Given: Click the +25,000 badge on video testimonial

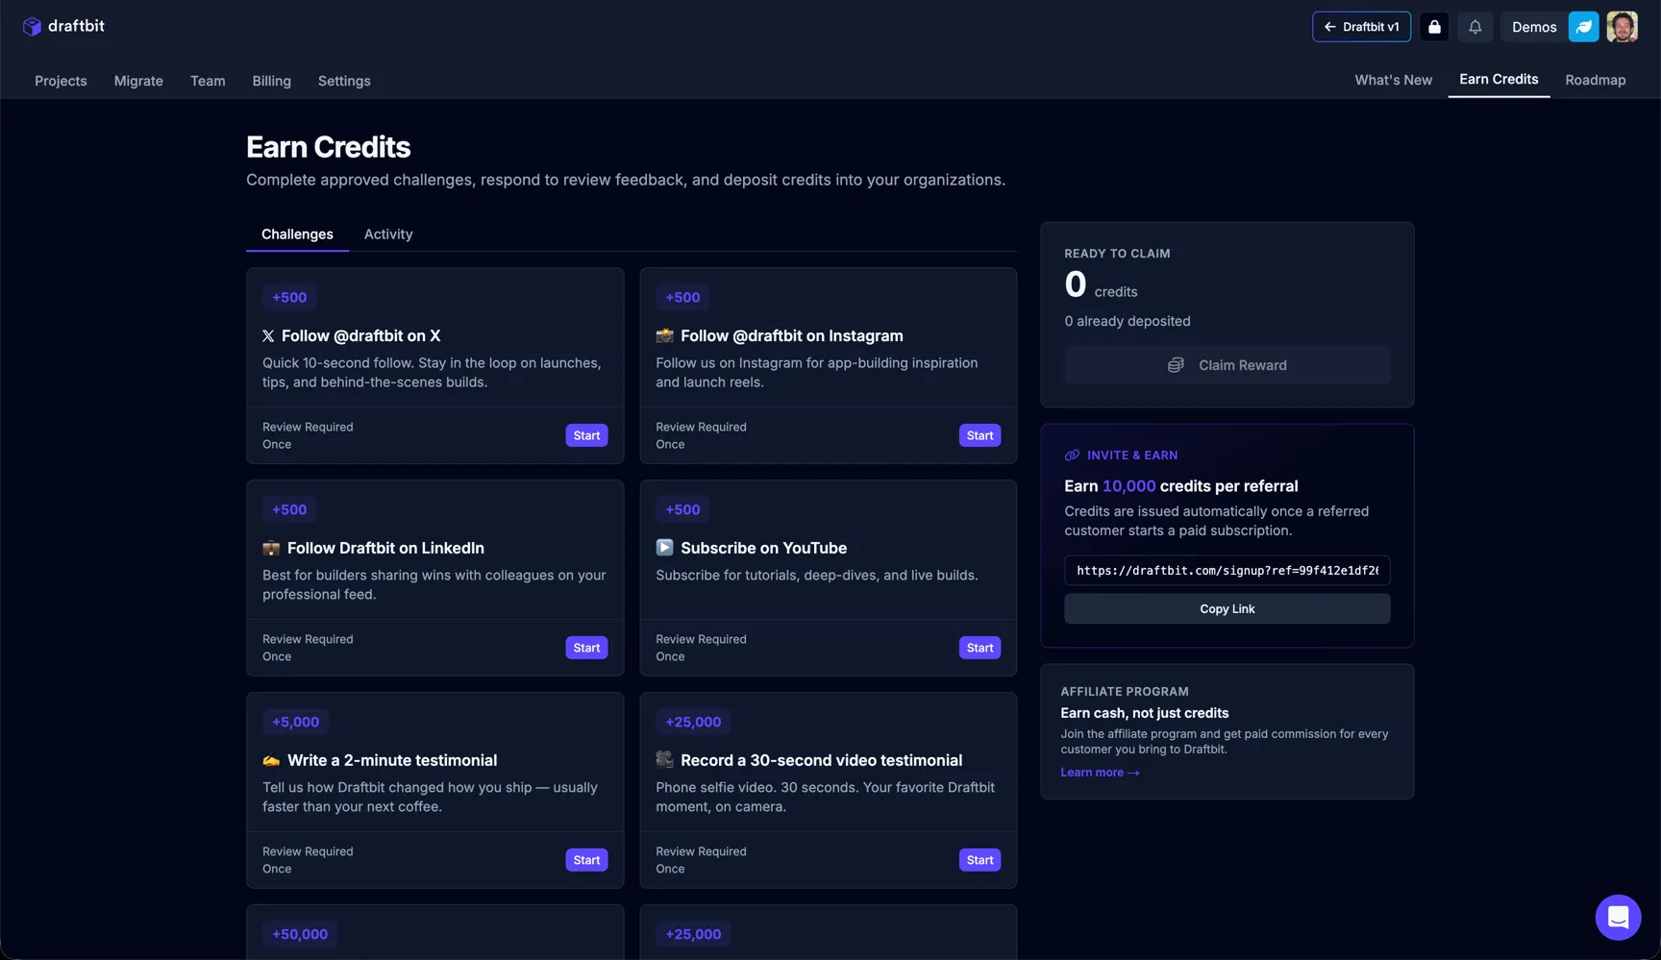Looking at the screenshot, I should click(693, 723).
